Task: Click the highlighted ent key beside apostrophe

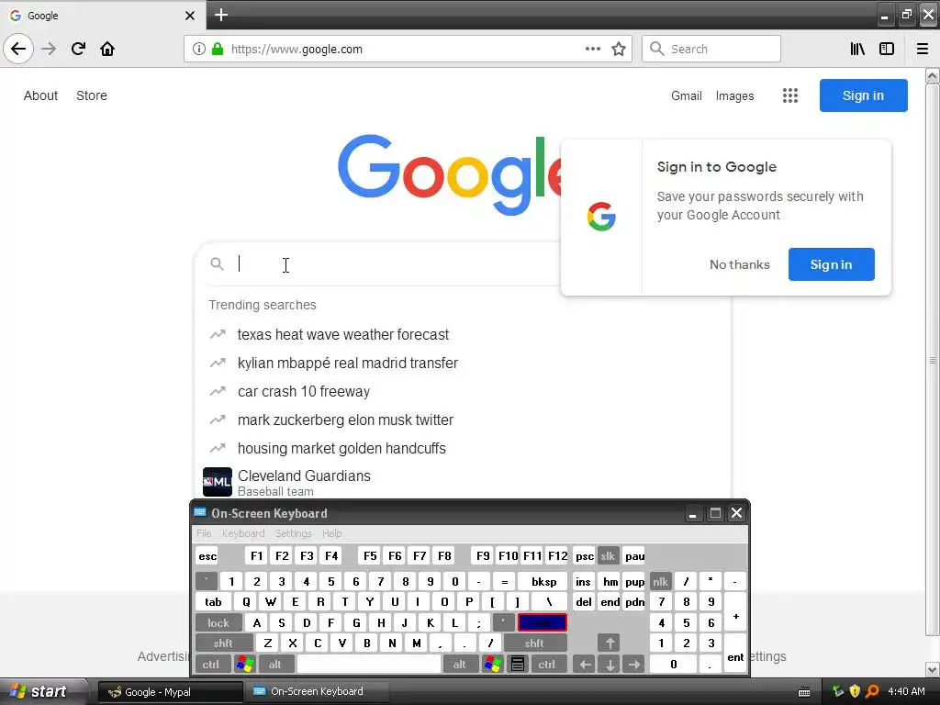Action: click(x=542, y=623)
